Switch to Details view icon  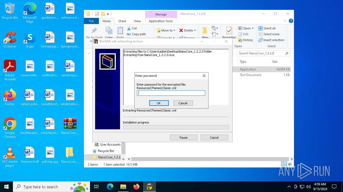[x=284, y=165]
